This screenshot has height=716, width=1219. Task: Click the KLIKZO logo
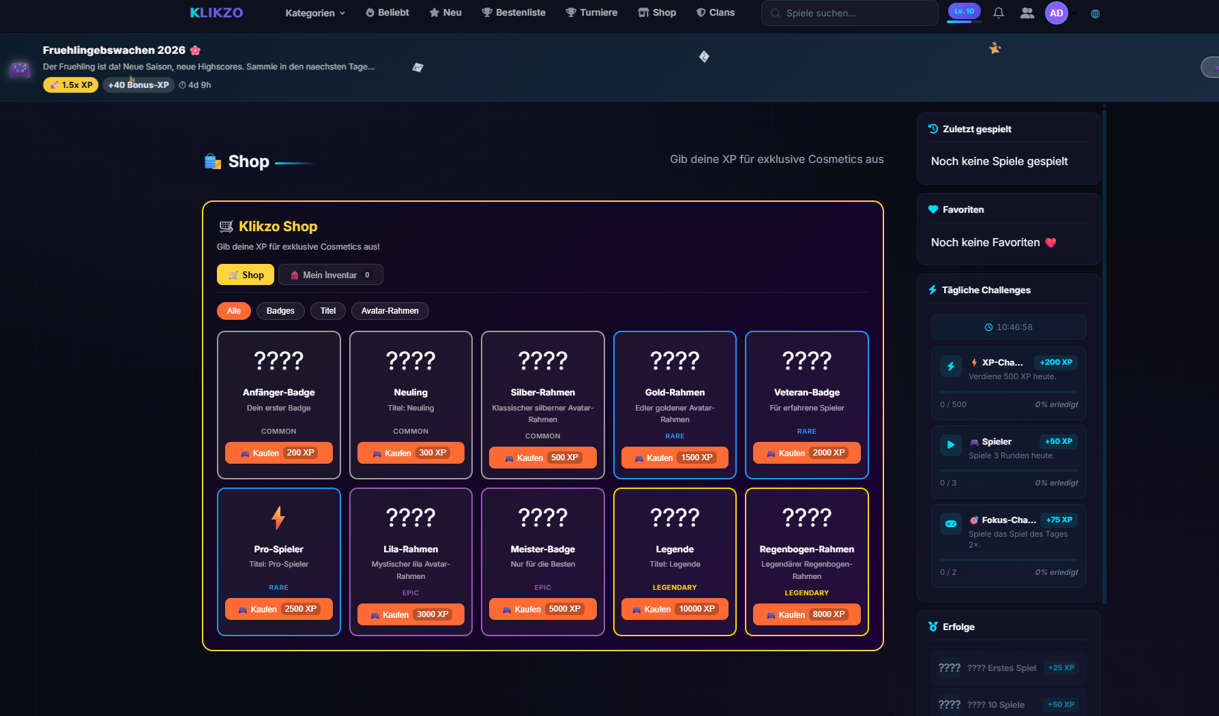(216, 12)
